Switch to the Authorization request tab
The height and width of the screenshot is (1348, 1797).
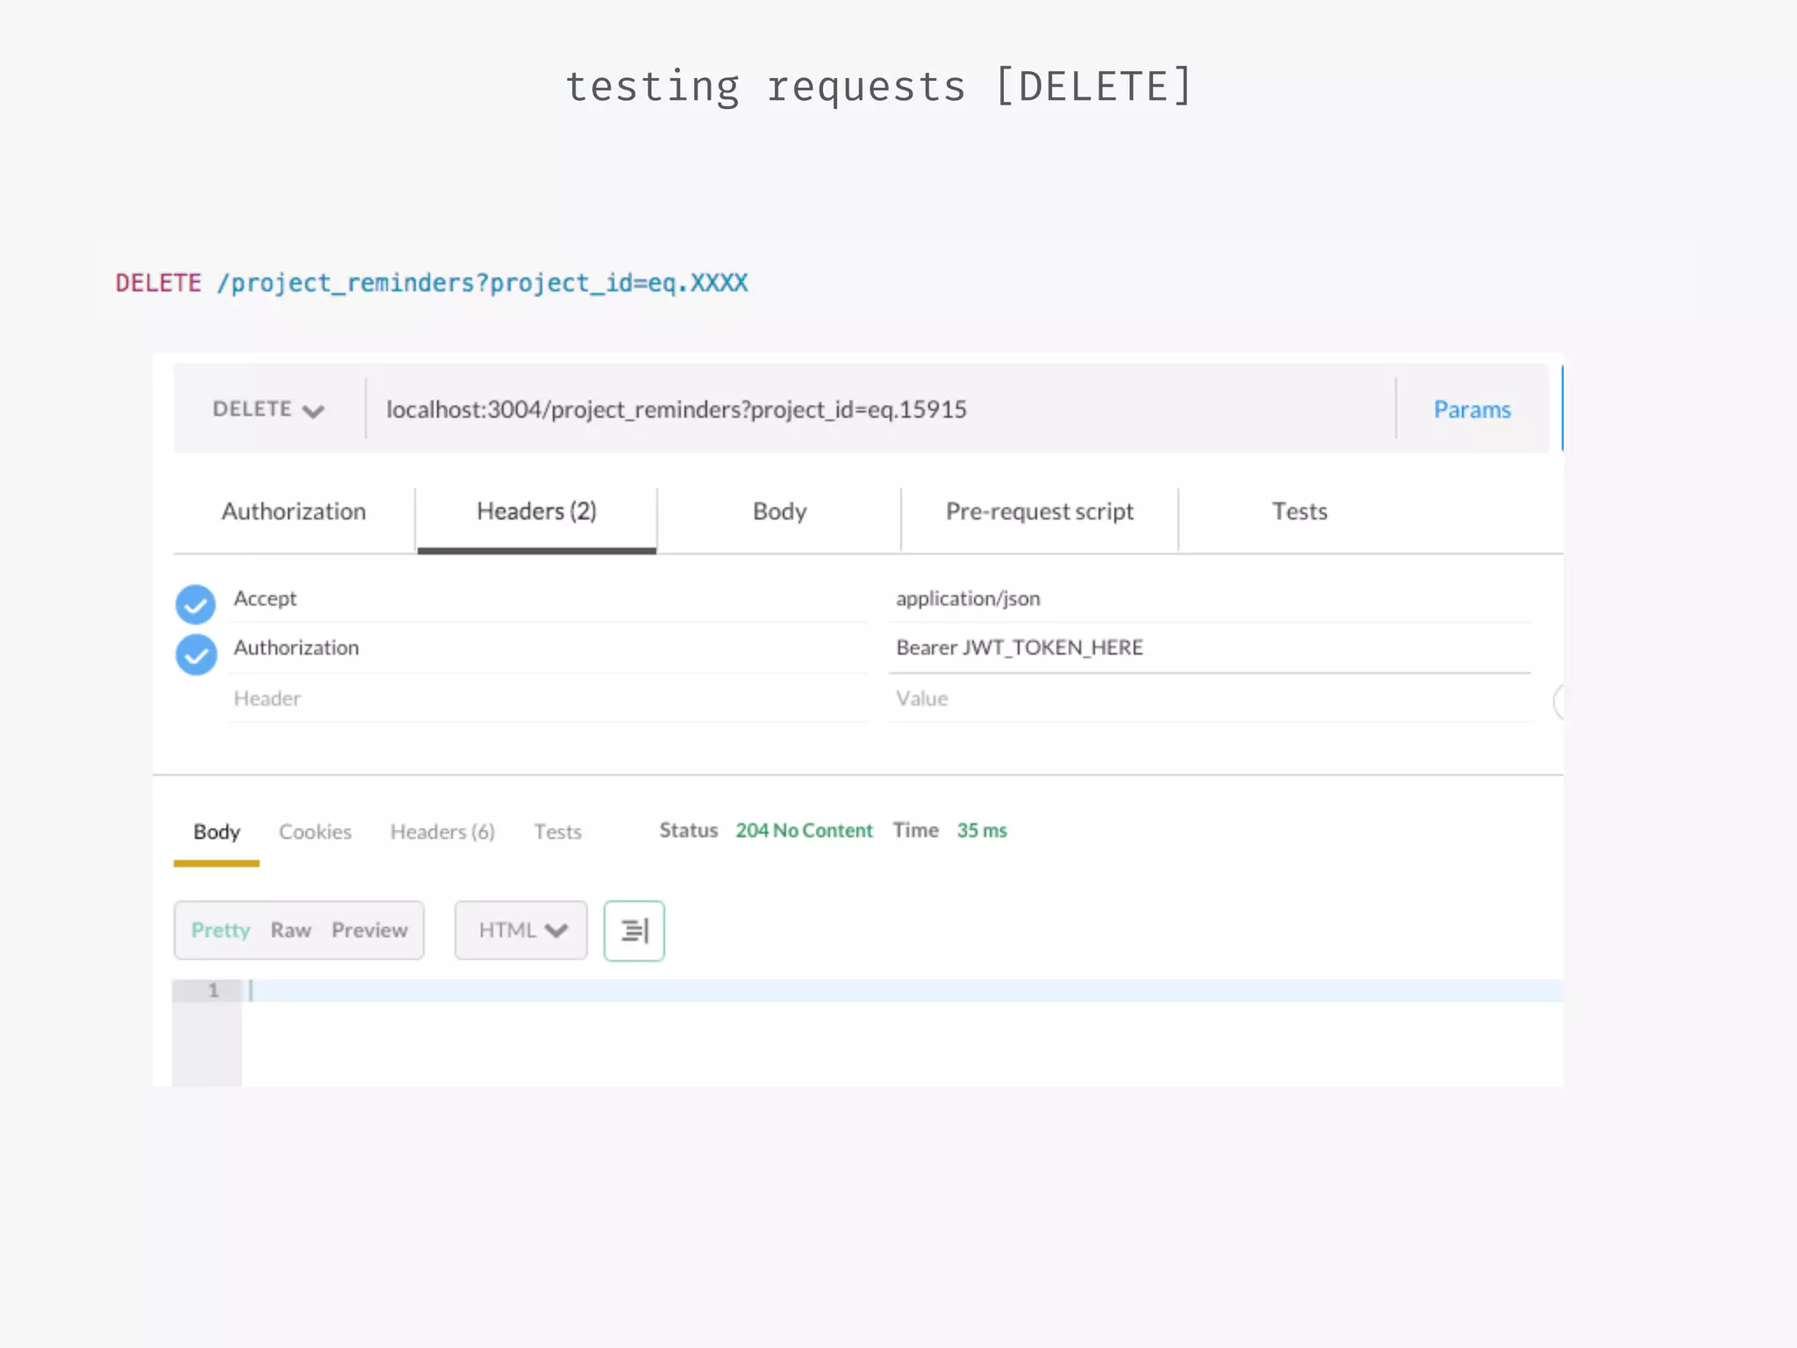294,512
